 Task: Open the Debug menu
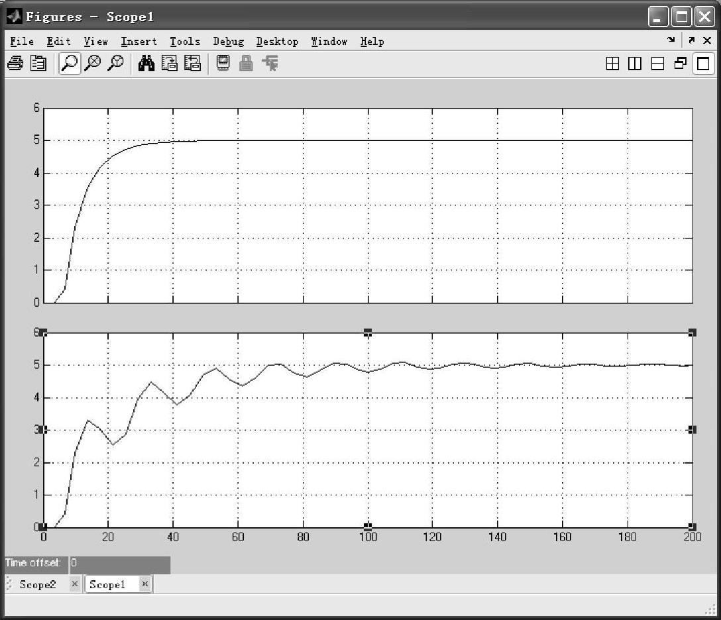coord(228,42)
